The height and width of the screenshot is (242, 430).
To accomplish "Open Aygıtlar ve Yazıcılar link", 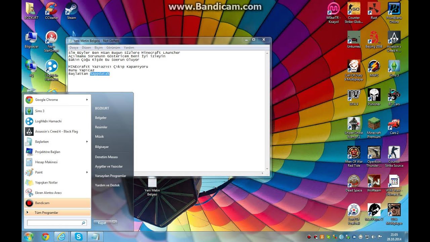I will tap(109, 167).
